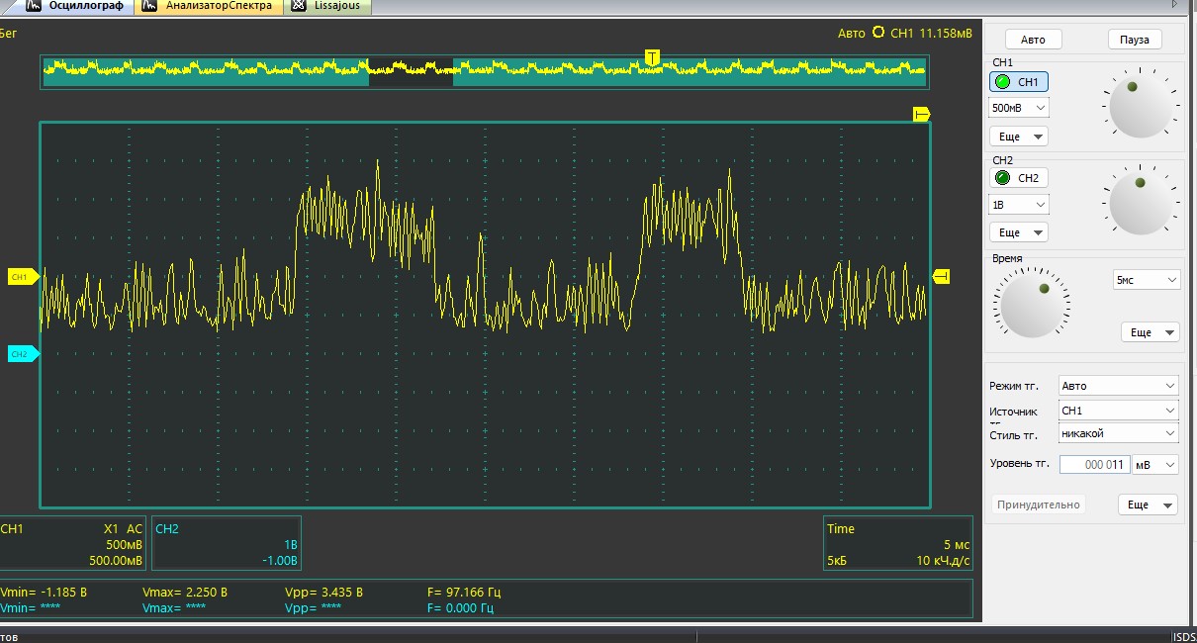Click the Уровень тг. value field
This screenshot has width=1197, height=643.
tap(1094, 464)
